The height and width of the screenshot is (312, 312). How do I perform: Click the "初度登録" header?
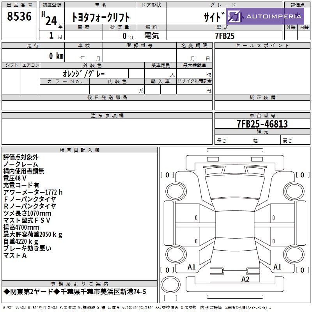52,5
